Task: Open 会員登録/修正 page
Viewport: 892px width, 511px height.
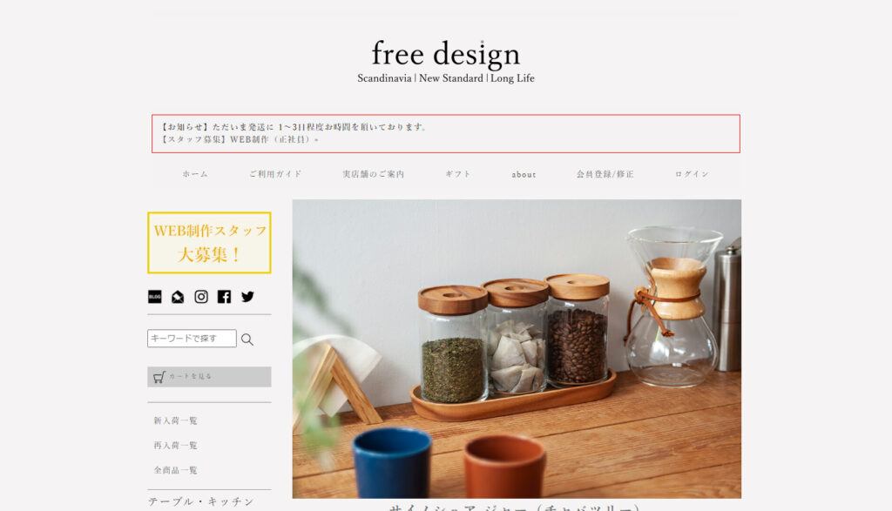Action: coord(605,174)
